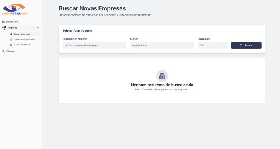This screenshot has height=149, width=280.
Task: Open Empresas Cadastradas submenu item
Action: (24, 39)
